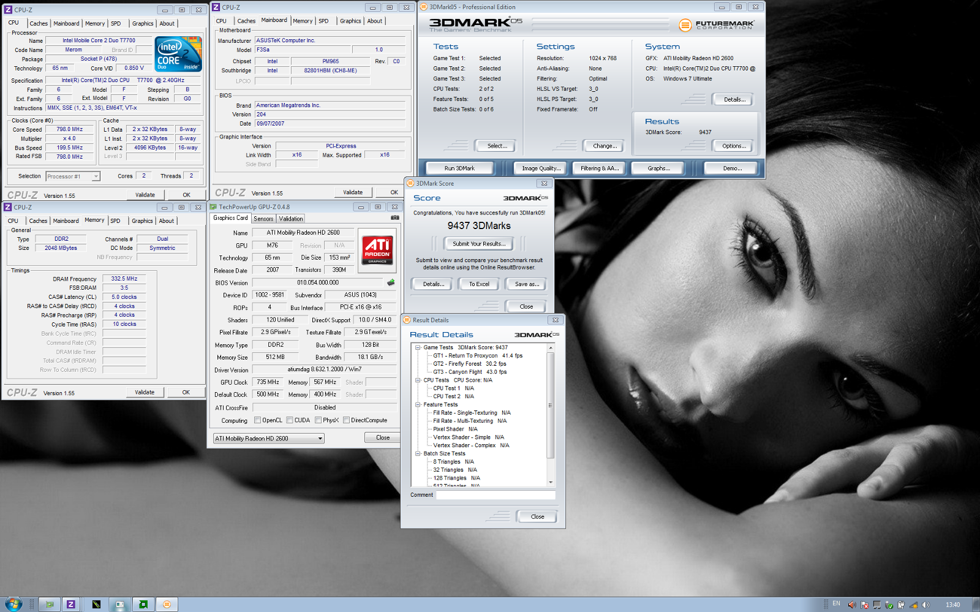
Task: Switch to Validation tab in GPU-Z
Action: point(291,219)
